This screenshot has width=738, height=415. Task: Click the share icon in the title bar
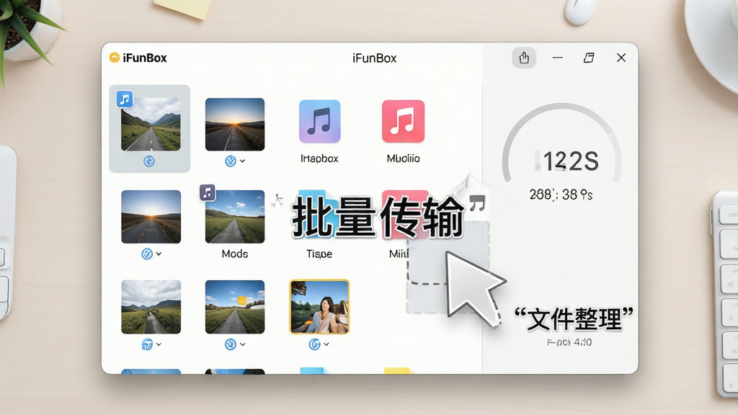tap(524, 58)
